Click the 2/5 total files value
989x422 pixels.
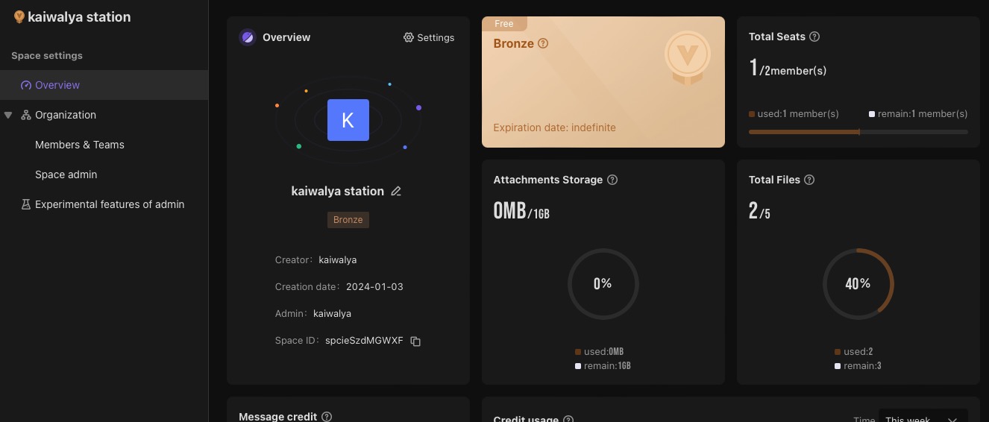click(759, 211)
